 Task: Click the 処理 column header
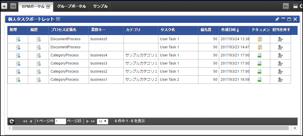[x=18, y=30]
